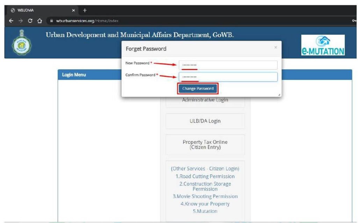Open ULB/DA Login

click(205, 121)
